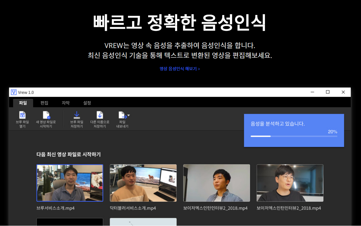Close the Vrew 1.0 window
The width and height of the screenshot is (361, 226).
coord(343,92)
